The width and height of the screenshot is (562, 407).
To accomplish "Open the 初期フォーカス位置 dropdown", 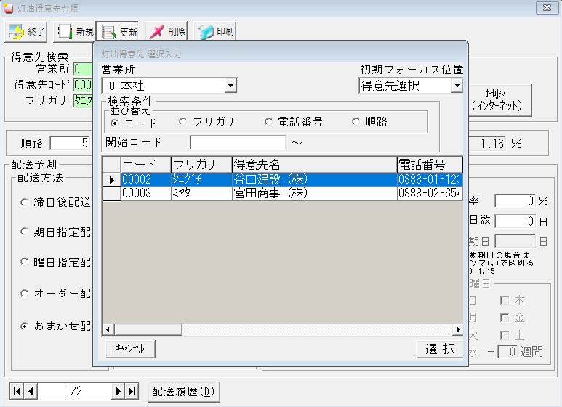I will click(x=457, y=86).
